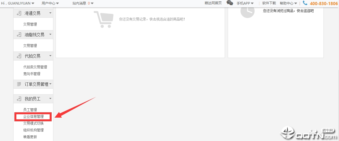This screenshot has width=339, height=141.
Task: Click the 油脂线交易 section icon
Action: (19, 35)
